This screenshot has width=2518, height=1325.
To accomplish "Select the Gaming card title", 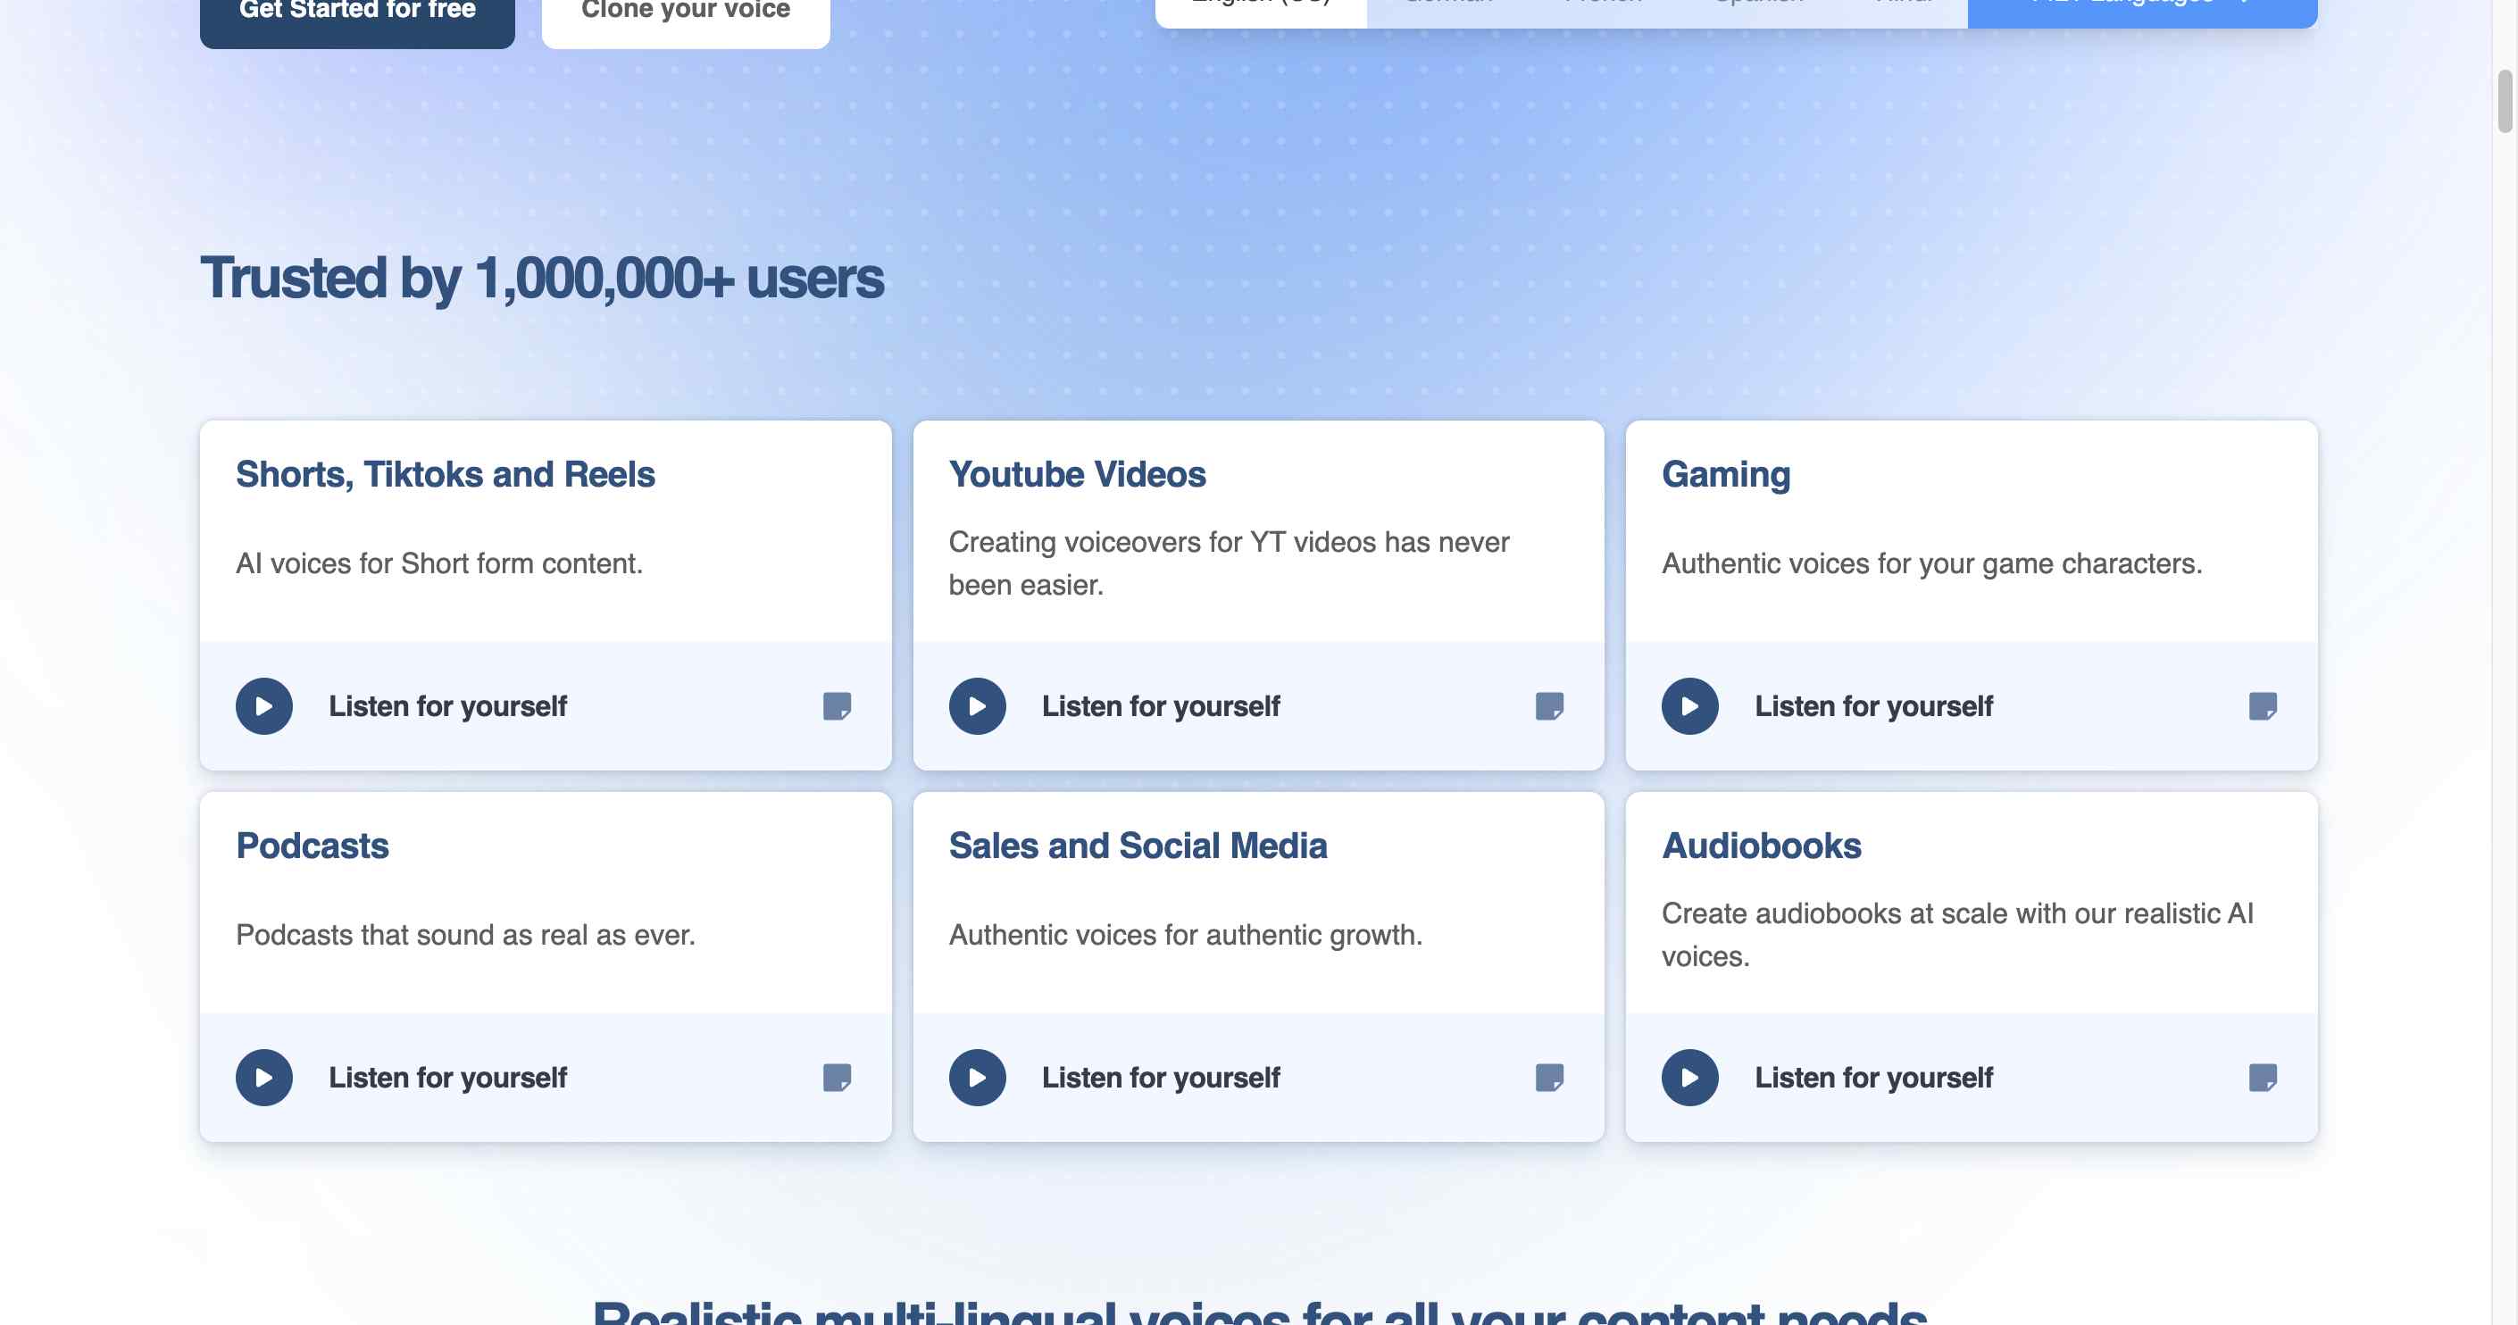I will [x=1726, y=475].
